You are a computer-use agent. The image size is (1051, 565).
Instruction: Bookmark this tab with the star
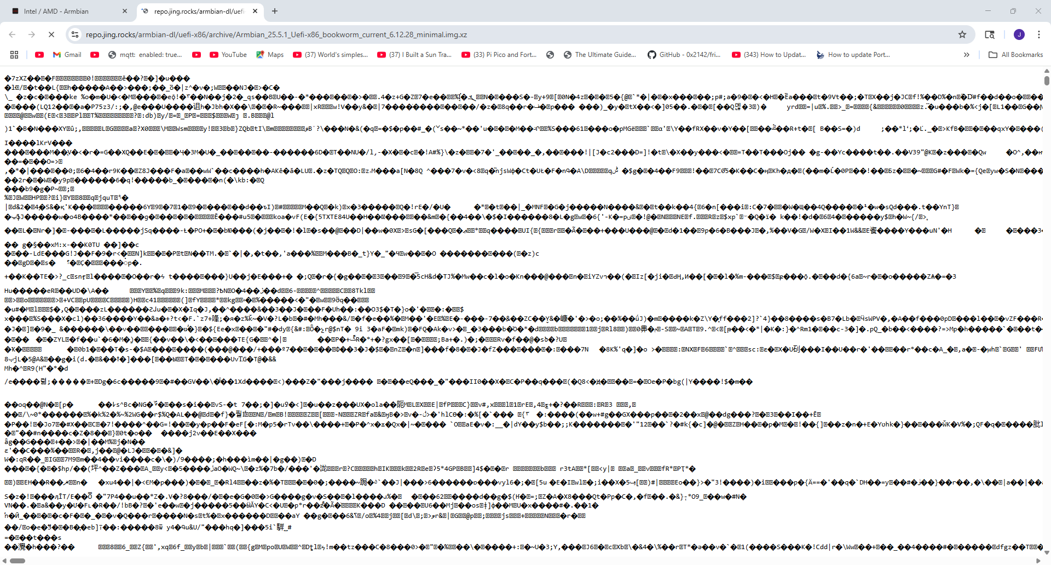(962, 34)
